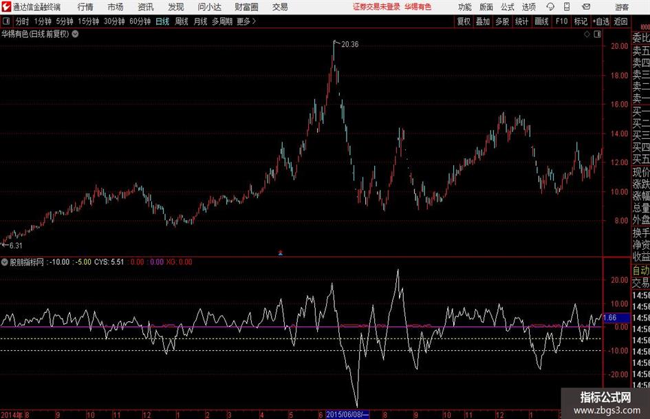Click the mobile phone icon
Screen dimensions: 650x419
[x=567, y=7]
